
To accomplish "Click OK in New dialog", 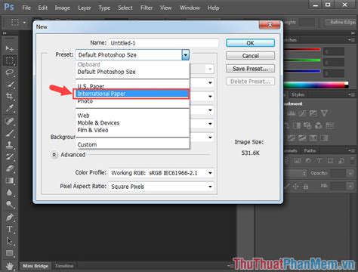I will [250, 43].
